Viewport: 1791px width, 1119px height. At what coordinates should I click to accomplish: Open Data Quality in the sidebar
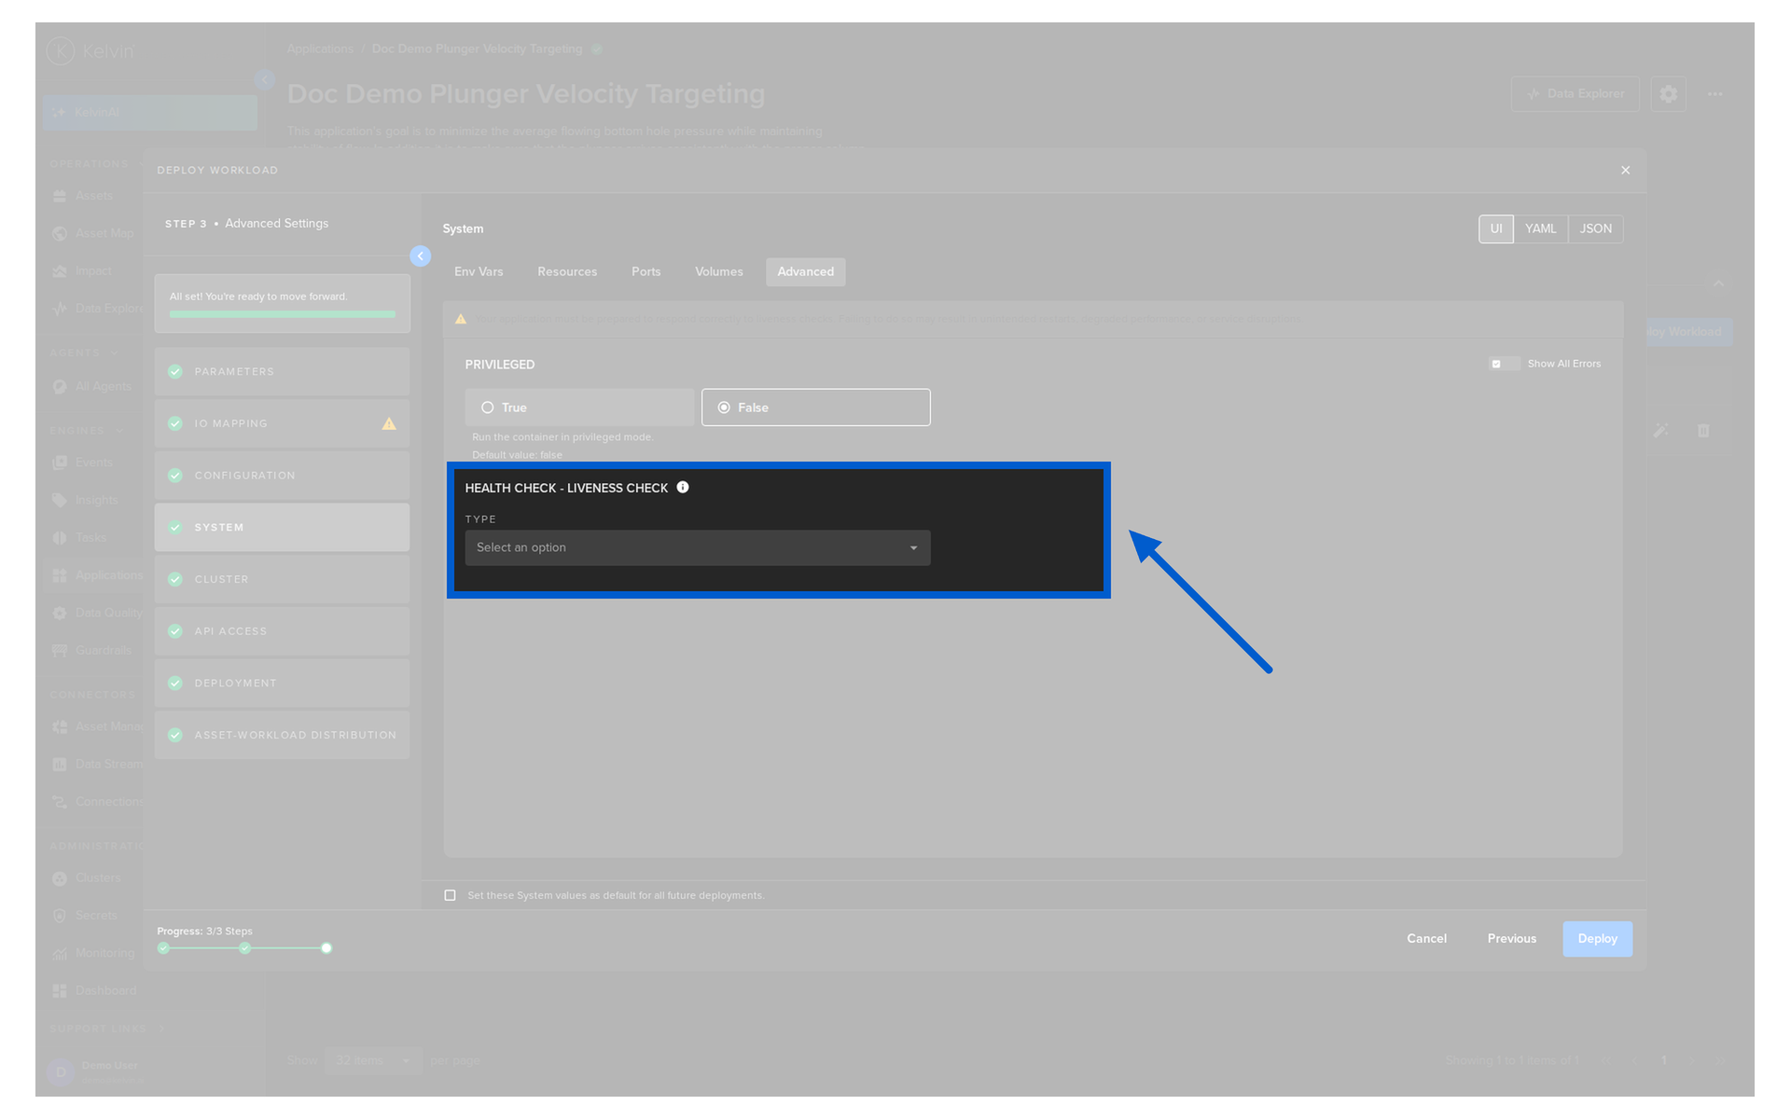tap(97, 613)
